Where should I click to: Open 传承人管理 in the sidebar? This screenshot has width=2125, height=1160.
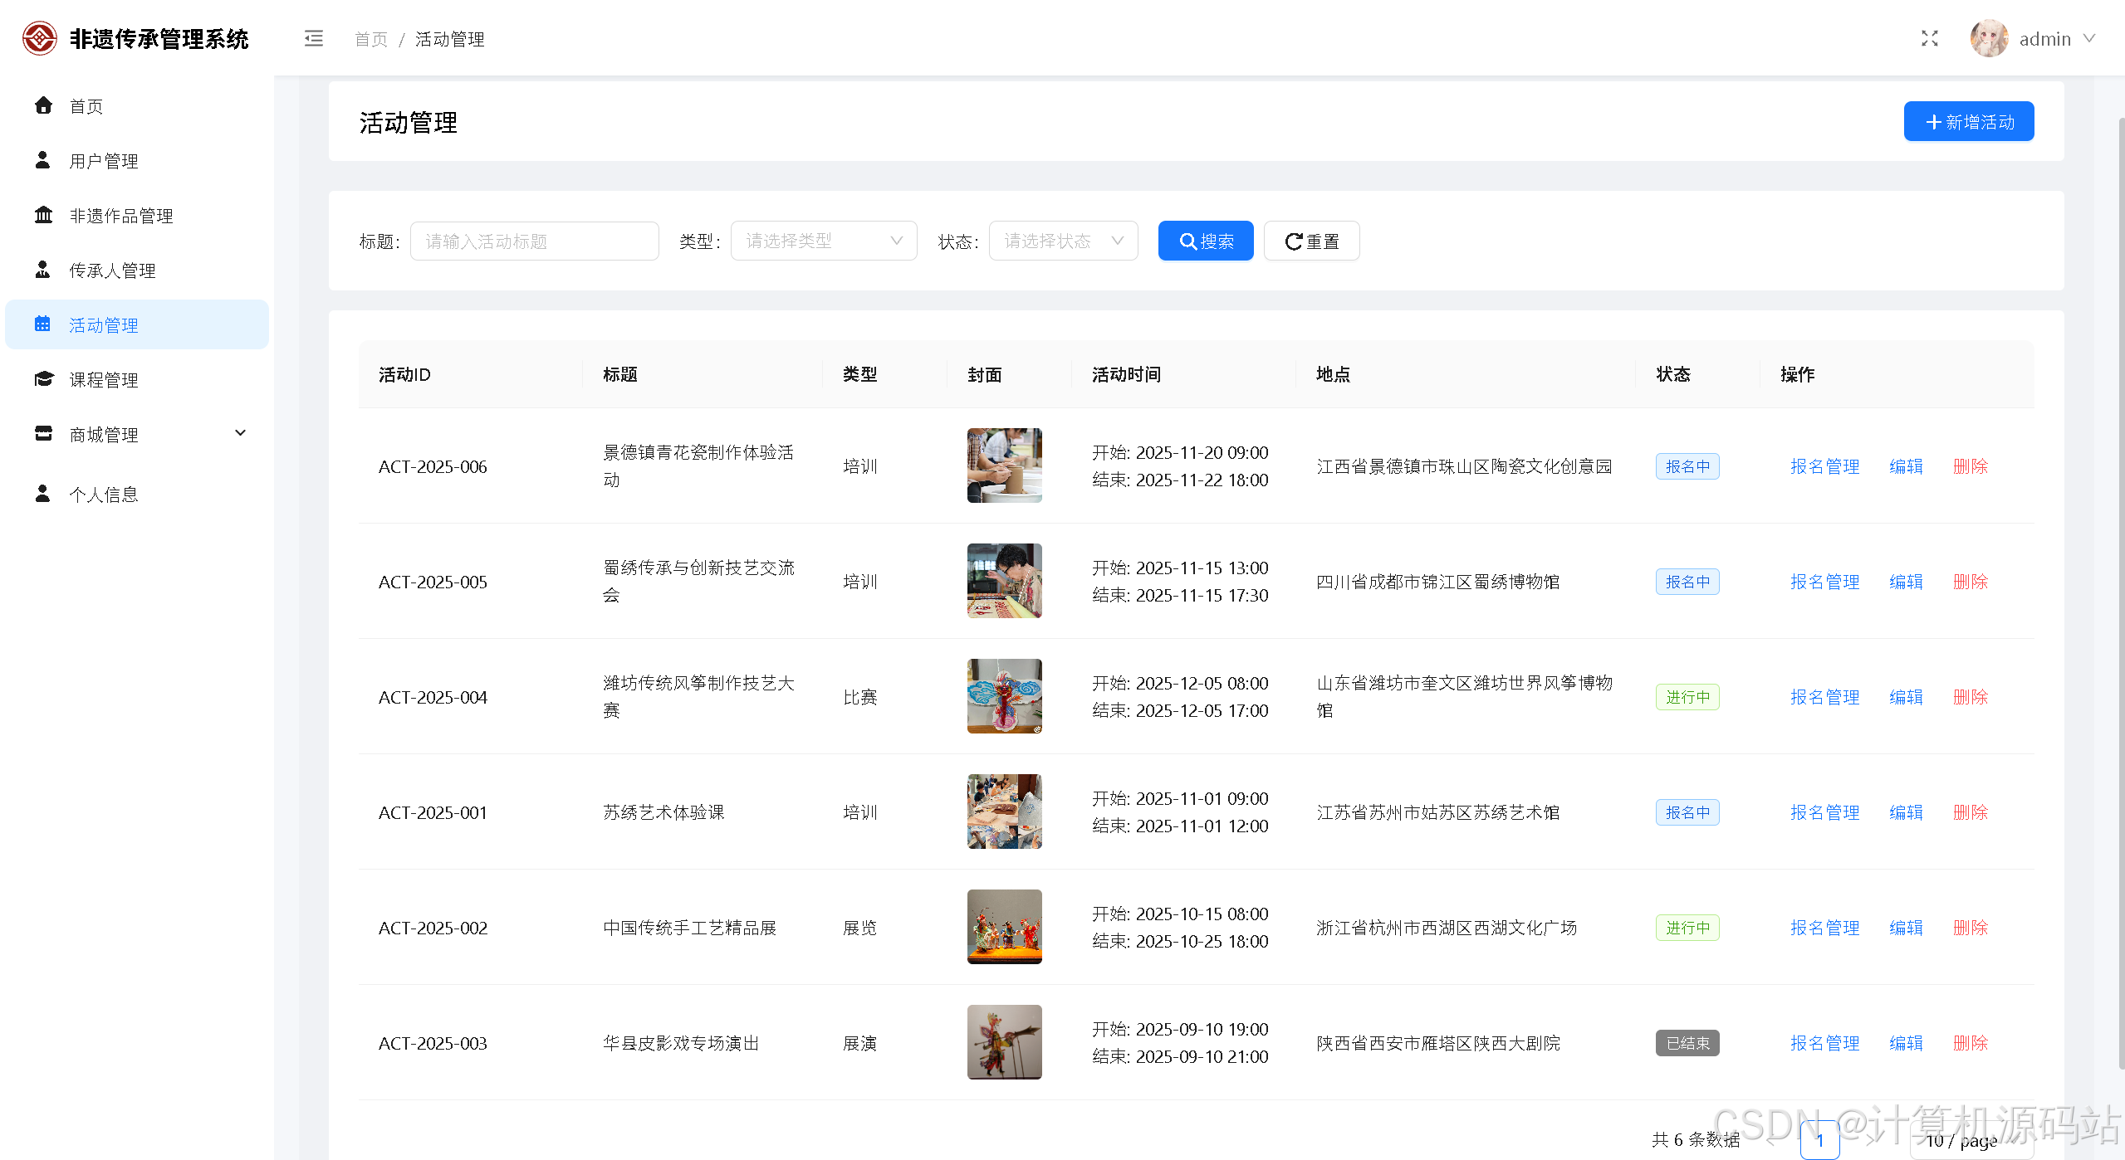(x=112, y=271)
